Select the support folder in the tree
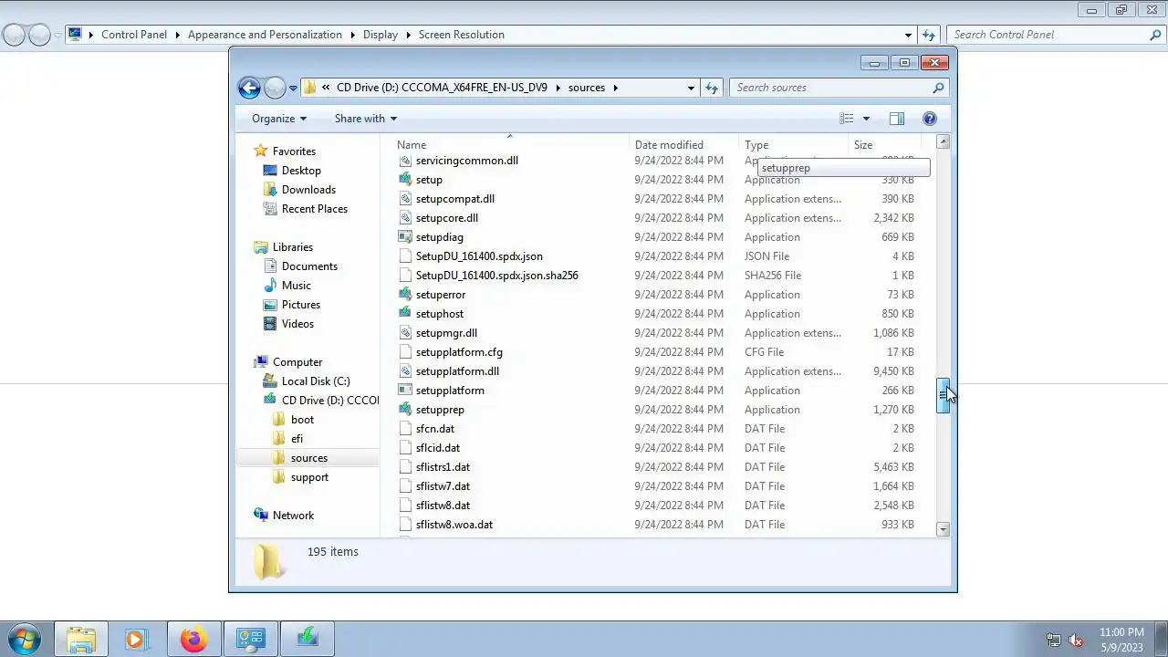 tap(309, 477)
